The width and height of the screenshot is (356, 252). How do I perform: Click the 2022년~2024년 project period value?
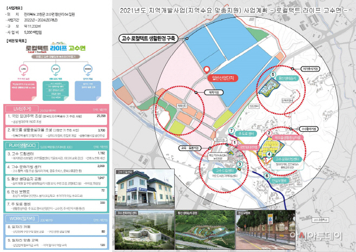click(41, 20)
